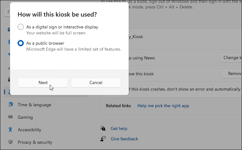Screen dimensions: 242x150
Task: Click the Remove kiosk button
Action: (x=232, y=74)
